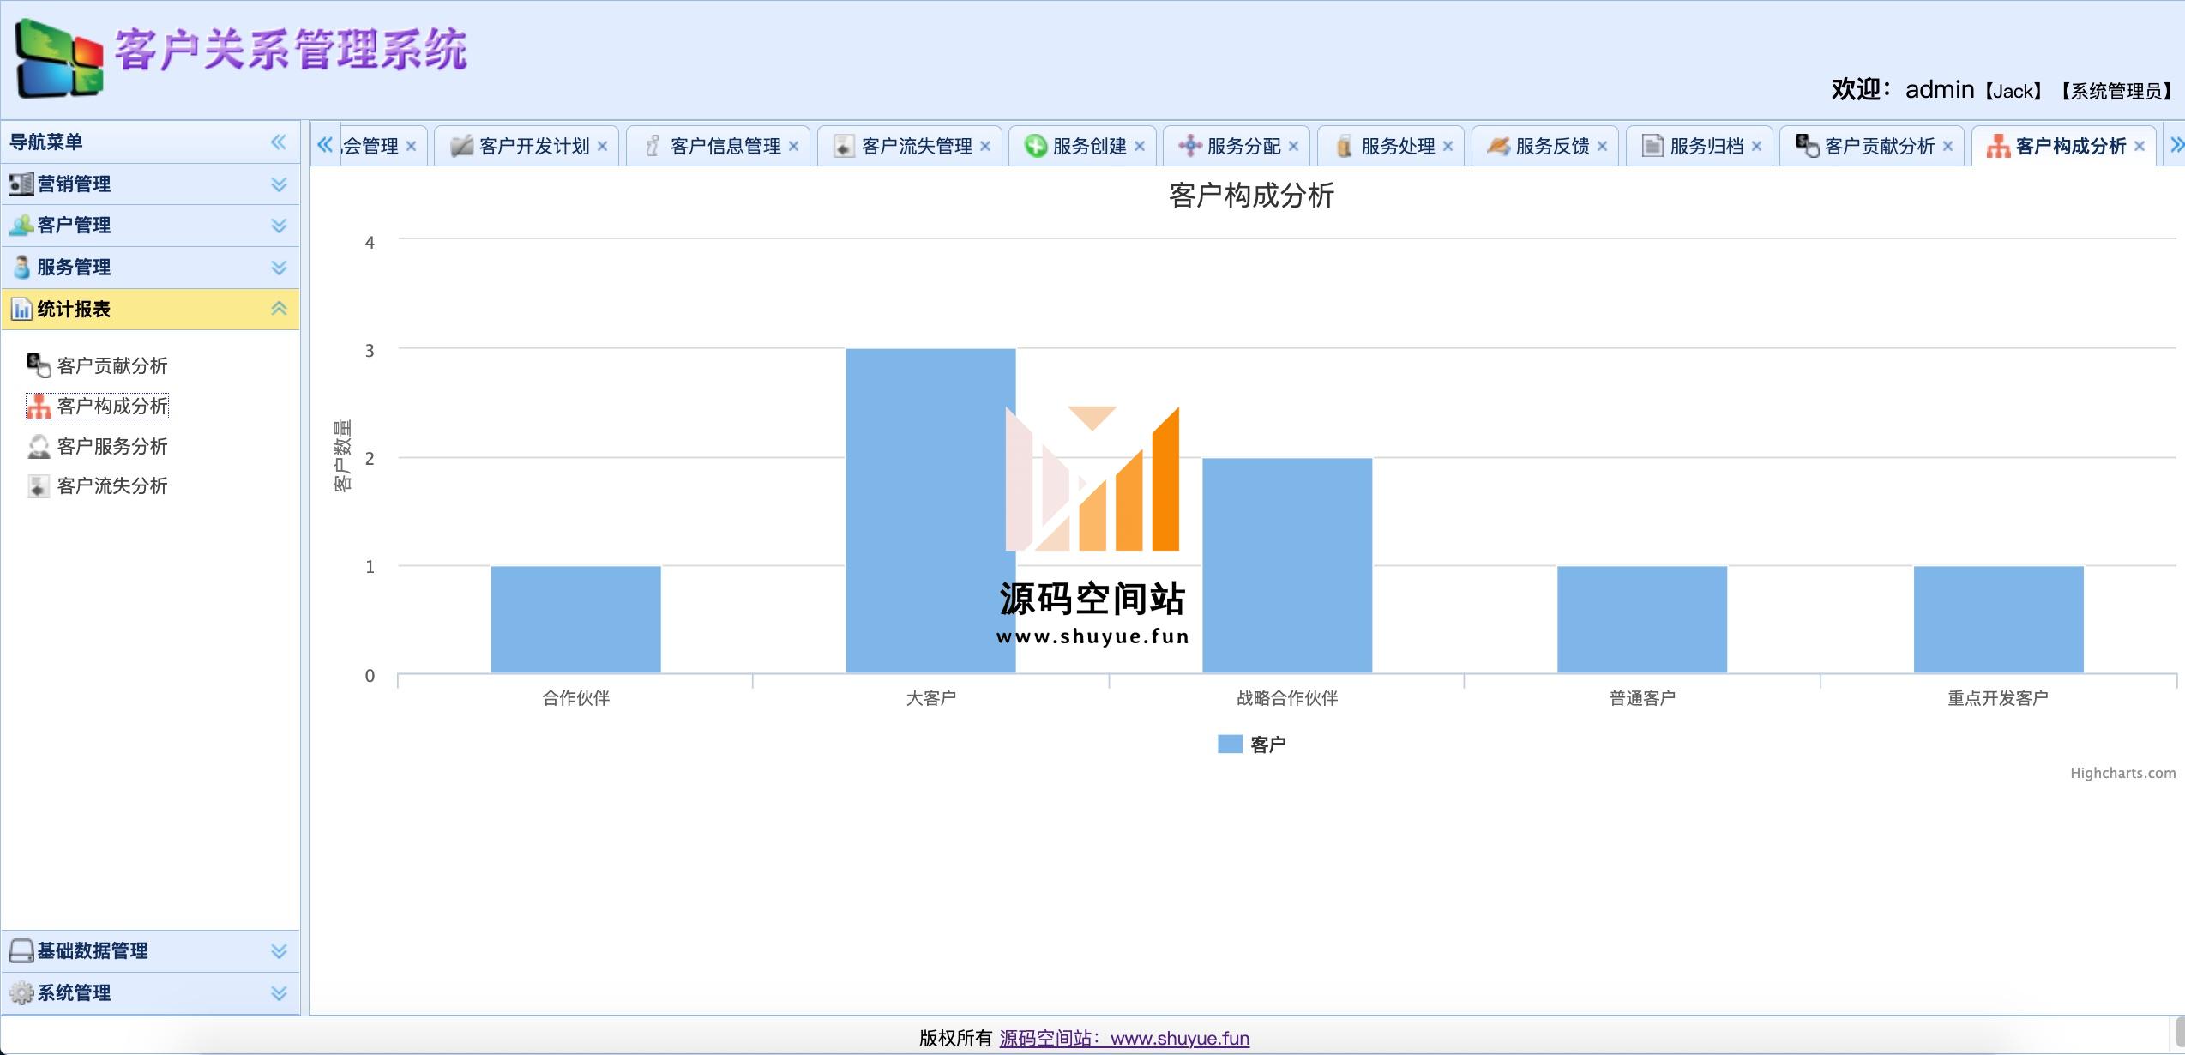The width and height of the screenshot is (2185, 1055).
Task: Close the 客户流失管理 tab
Action: click(x=984, y=147)
